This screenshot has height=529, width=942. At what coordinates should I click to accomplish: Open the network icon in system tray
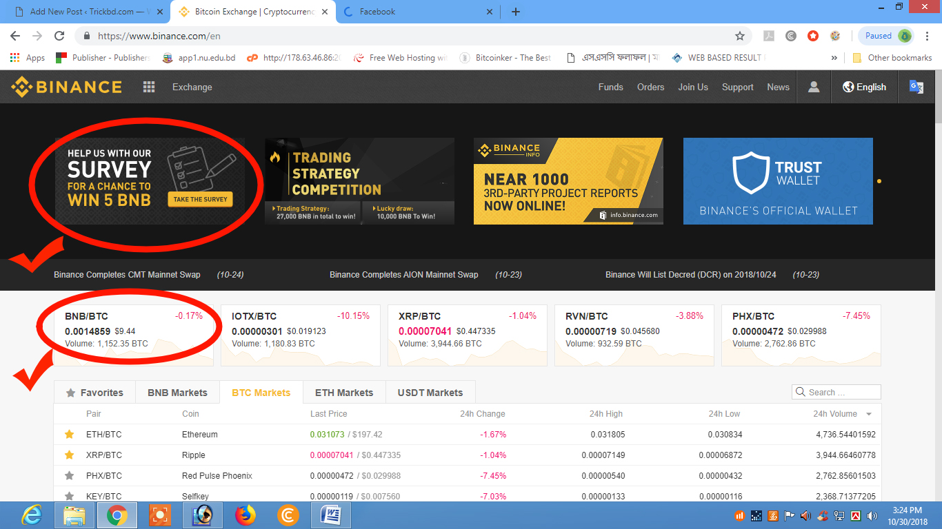[839, 515]
